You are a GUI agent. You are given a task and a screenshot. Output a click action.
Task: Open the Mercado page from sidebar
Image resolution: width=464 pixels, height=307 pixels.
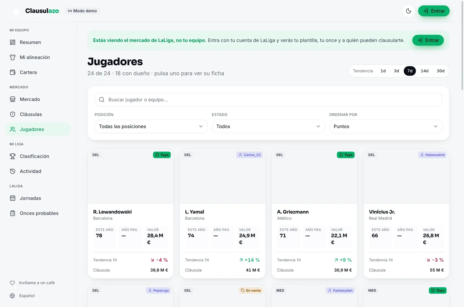[x=38, y=99]
